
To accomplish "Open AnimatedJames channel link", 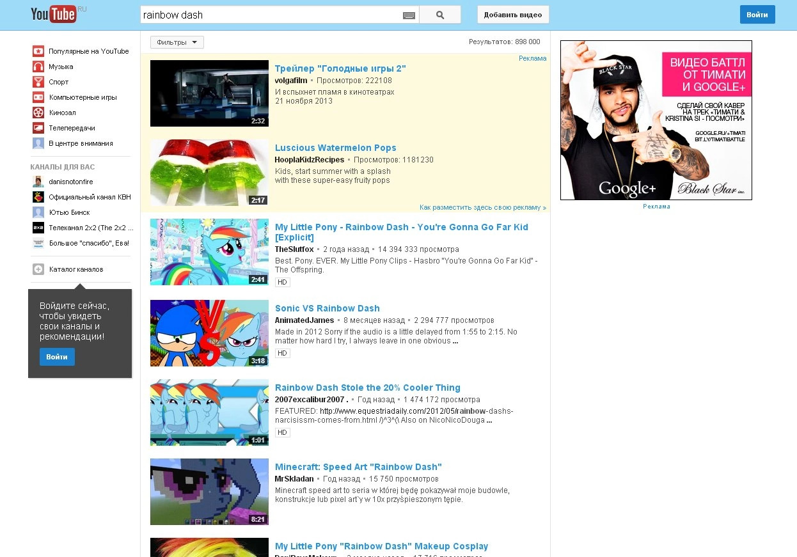I will click(304, 320).
